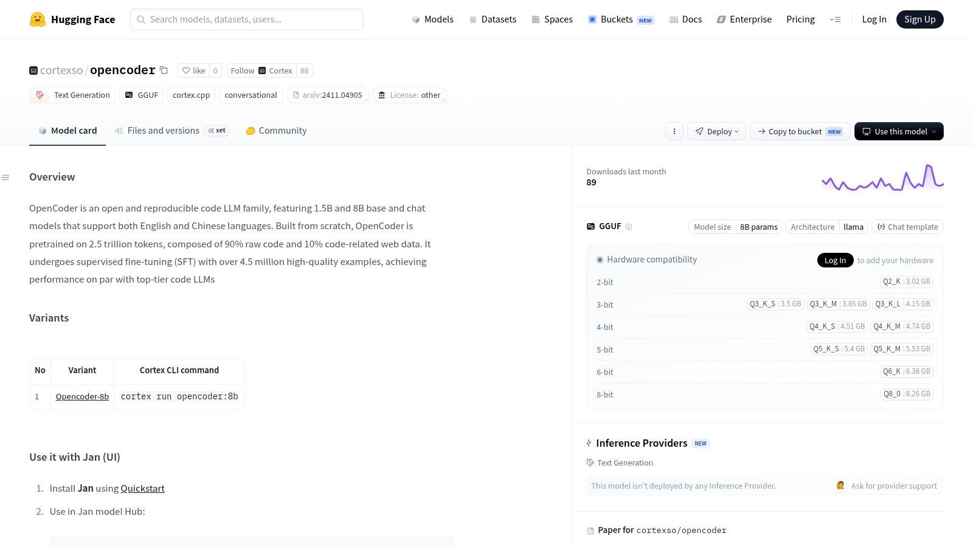The image size is (973, 547).
Task: Toggle table of contents sidebar icon
Action: [x=5, y=177]
